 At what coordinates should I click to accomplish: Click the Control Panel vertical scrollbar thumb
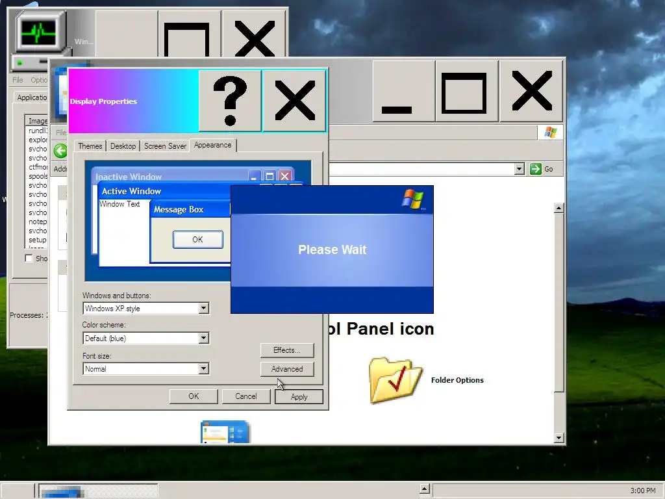tap(559, 303)
